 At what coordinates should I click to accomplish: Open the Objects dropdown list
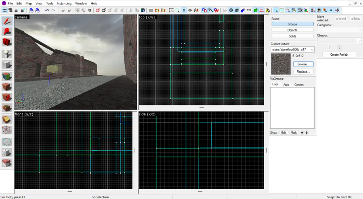click(x=340, y=41)
